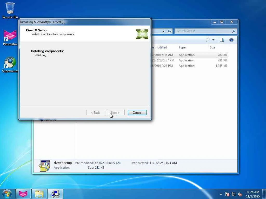Open the network status tray icon
The height and width of the screenshot is (199, 266).
pyautogui.click(x=234, y=194)
